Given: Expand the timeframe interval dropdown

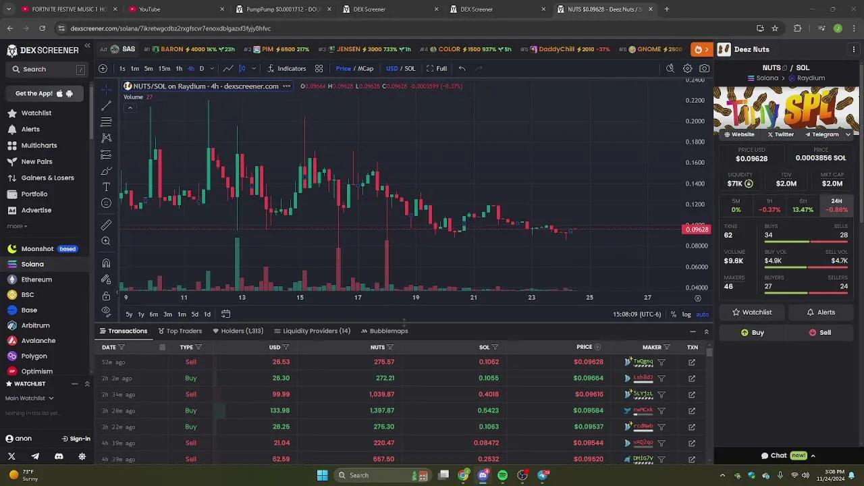Looking at the screenshot, I should [211, 68].
